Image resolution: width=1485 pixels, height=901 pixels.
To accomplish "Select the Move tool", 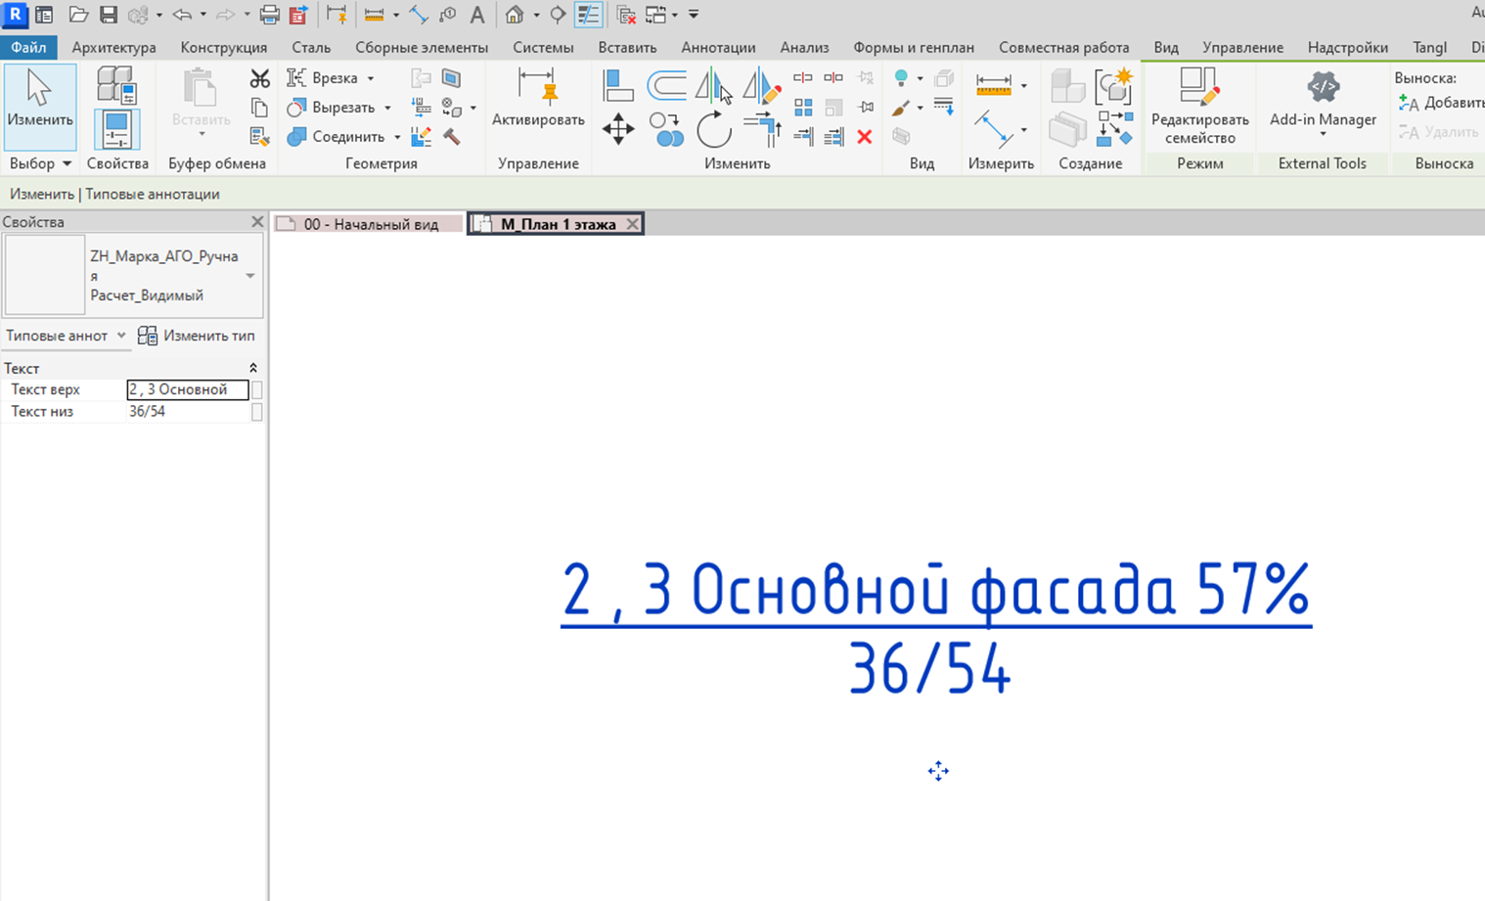I will click(x=618, y=129).
